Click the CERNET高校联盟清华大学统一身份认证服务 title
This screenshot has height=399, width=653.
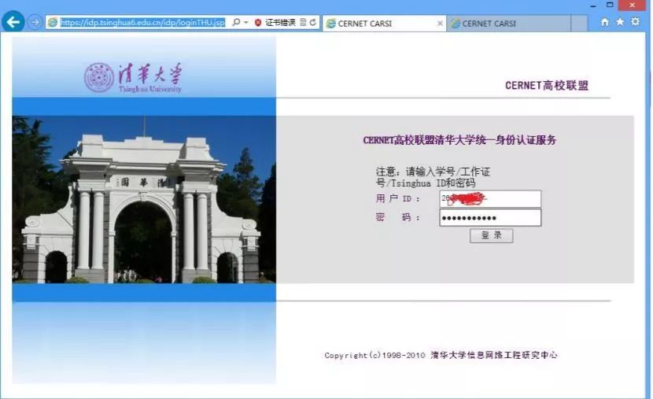tap(459, 140)
